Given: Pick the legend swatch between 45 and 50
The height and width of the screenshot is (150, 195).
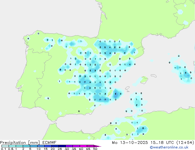Looking at the screenshot, I should (x=90, y=146).
